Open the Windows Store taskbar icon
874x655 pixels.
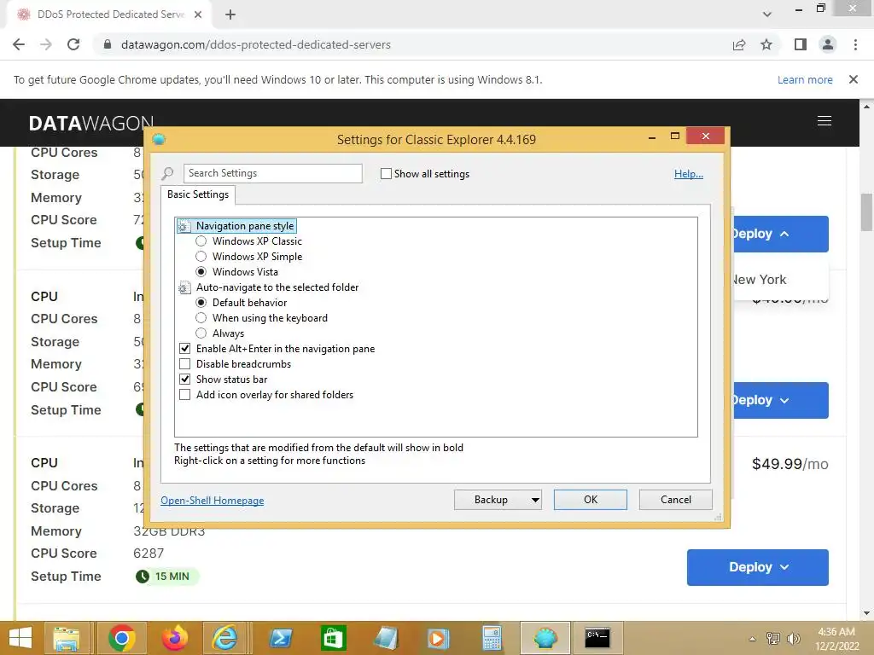(x=334, y=638)
